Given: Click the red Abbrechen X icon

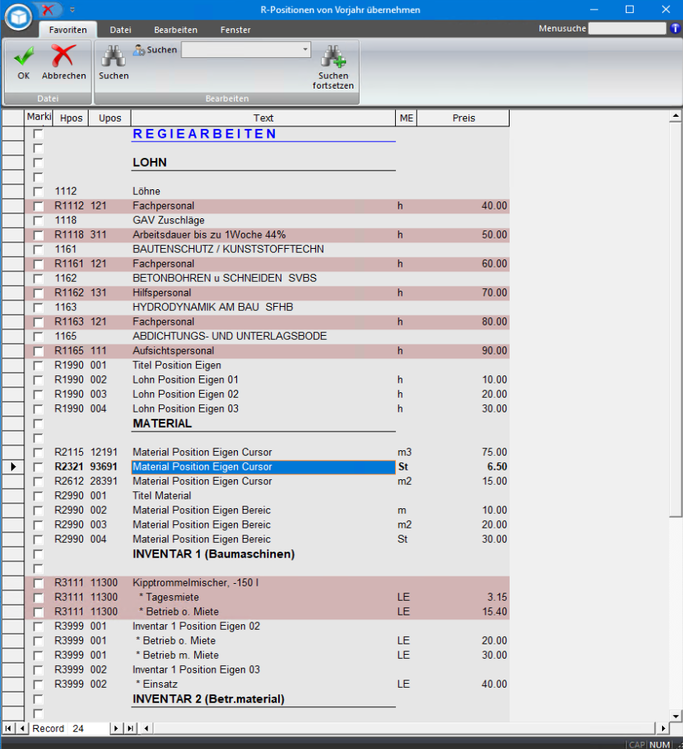Looking at the screenshot, I should click(64, 56).
